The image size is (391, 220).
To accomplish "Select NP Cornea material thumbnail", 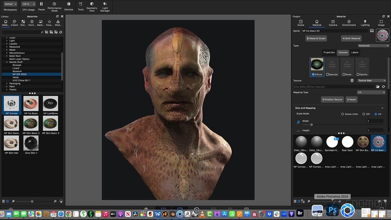I will 11,104.
